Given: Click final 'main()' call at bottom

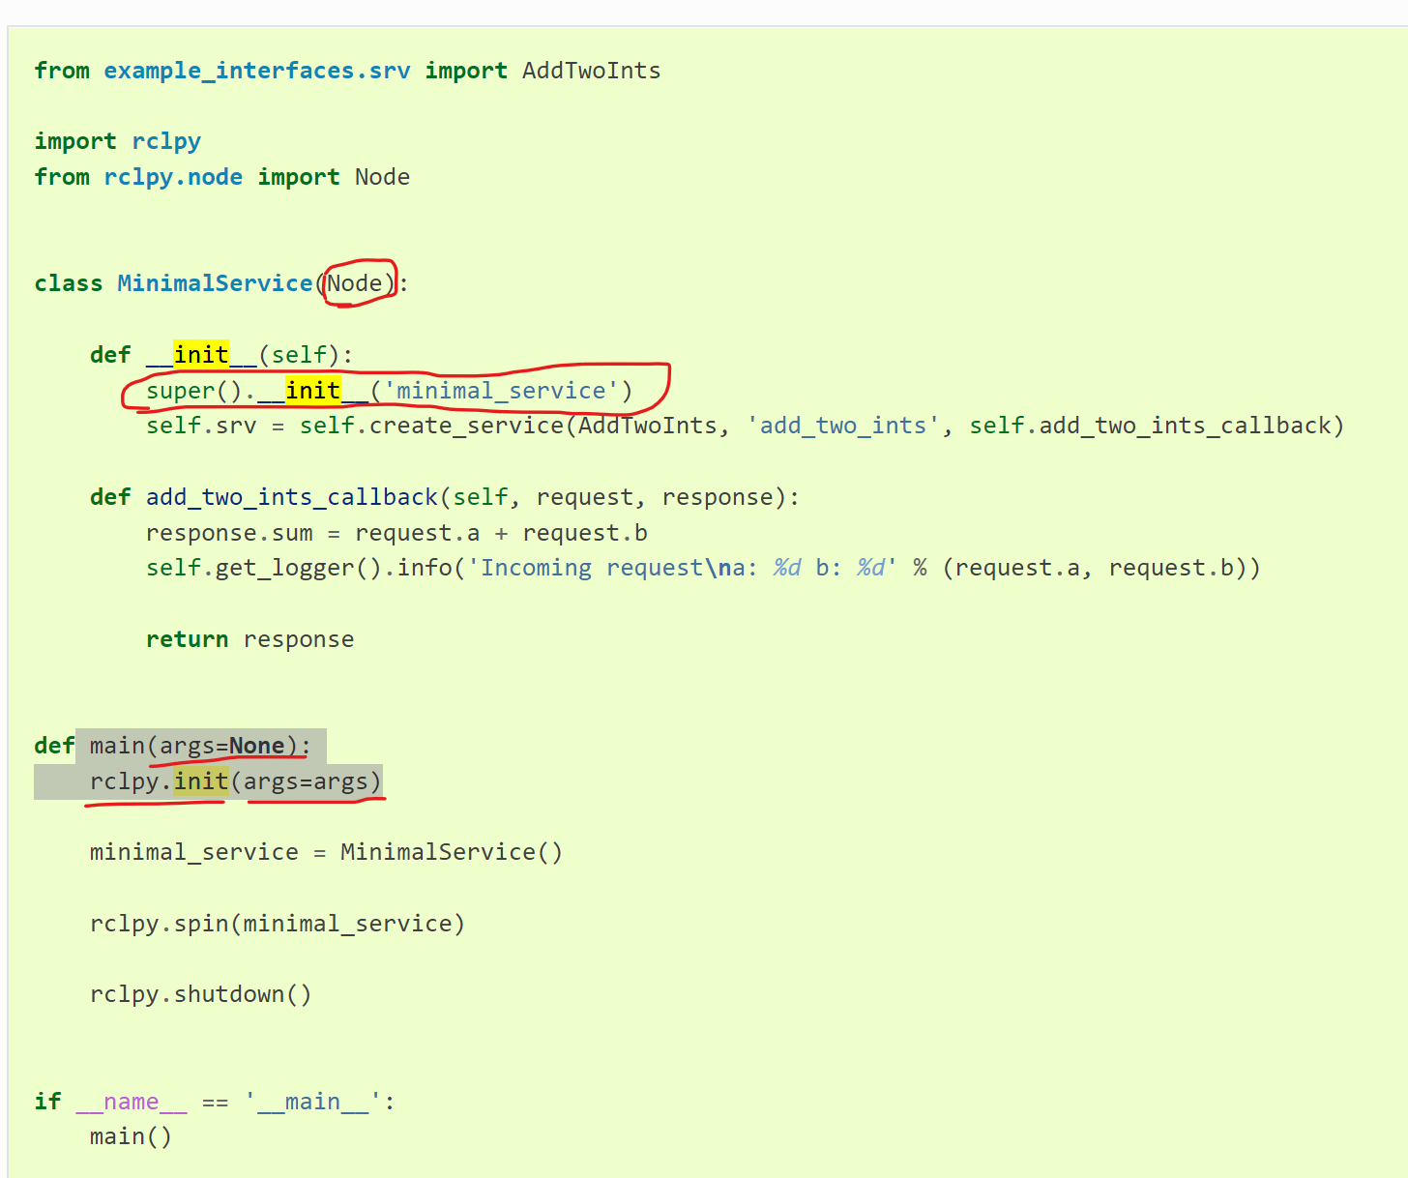Looking at the screenshot, I should (x=131, y=1136).
